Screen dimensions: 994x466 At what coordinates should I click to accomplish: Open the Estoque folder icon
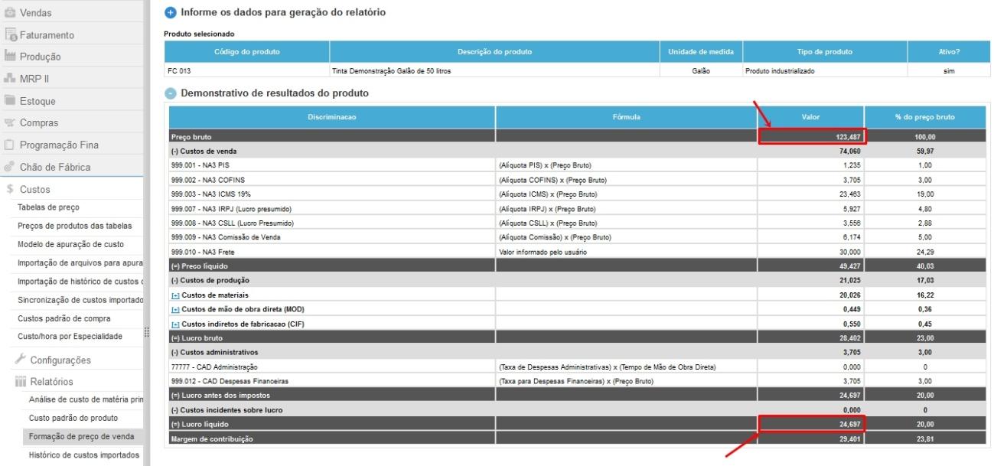pos(10,100)
